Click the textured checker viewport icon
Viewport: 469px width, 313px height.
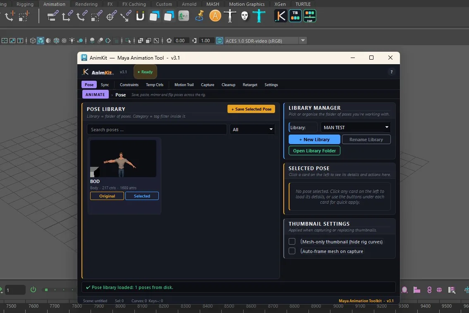[x=64, y=41]
